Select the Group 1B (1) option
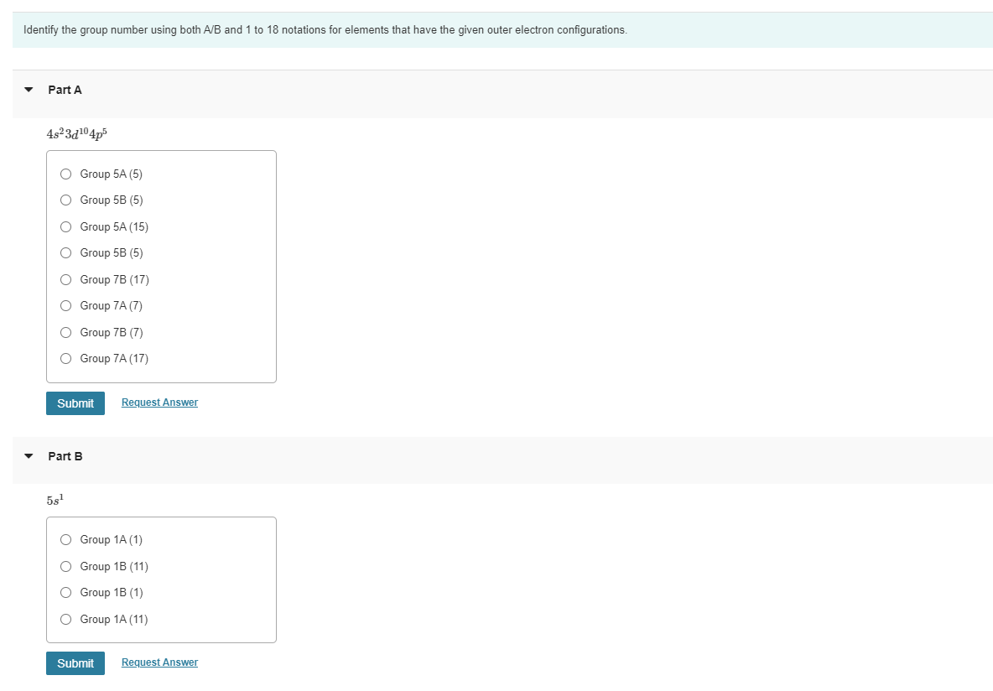993x691 pixels. click(x=65, y=592)
